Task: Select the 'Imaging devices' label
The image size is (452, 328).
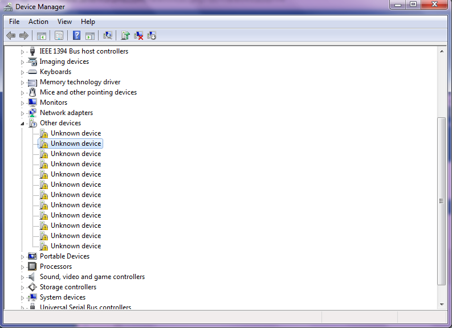Action: [64, 61]
